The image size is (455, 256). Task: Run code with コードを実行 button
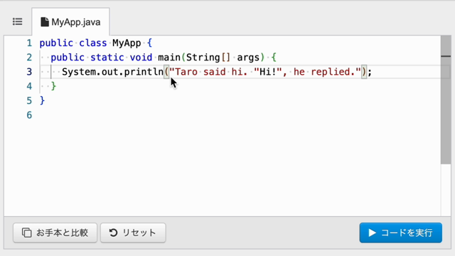click(x=400, y=233)
